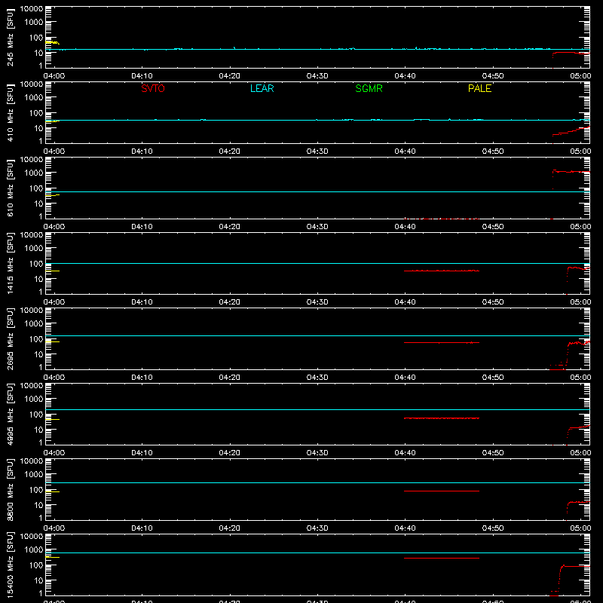The height and width of the screenshot is (603, 603).
Task: Select the 15400 MHz [SFU] axis title
Action: point(10,565)
